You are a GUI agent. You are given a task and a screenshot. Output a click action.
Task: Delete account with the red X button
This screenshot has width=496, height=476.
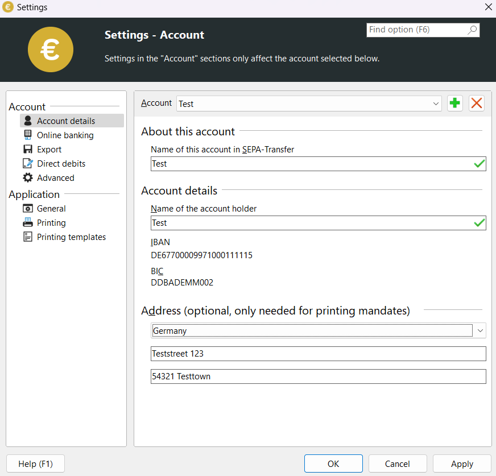[x=477, y=103]
